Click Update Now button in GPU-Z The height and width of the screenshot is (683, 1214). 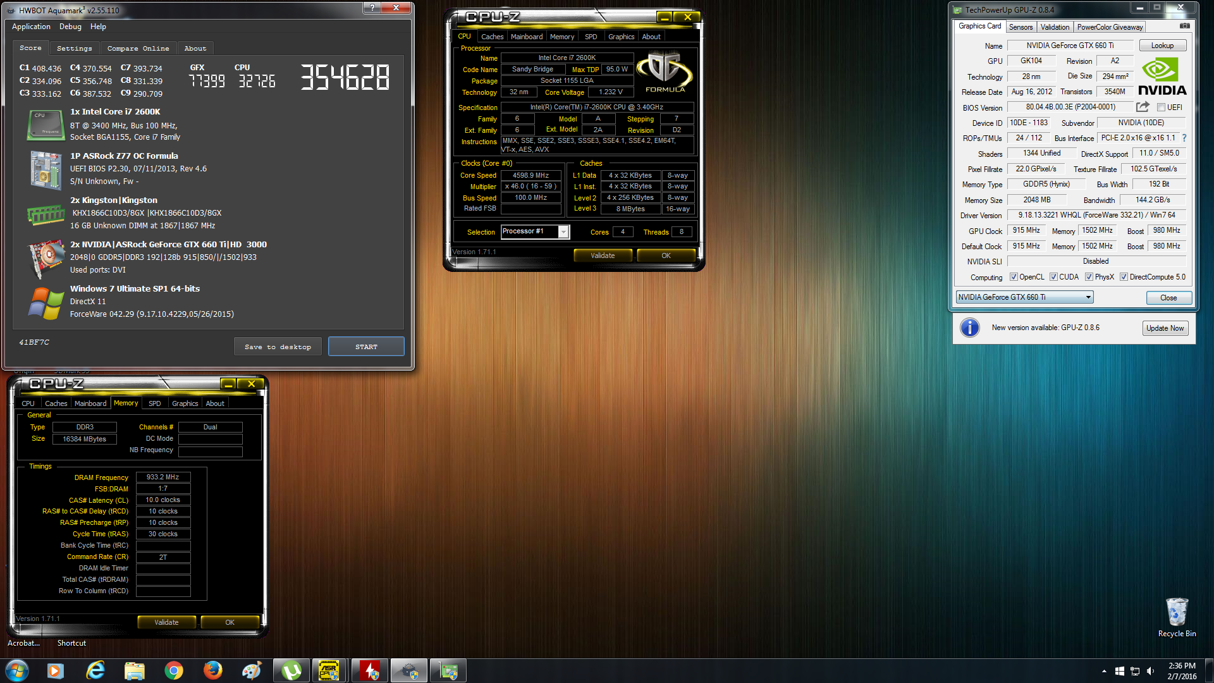click(x=1165, y=328)
